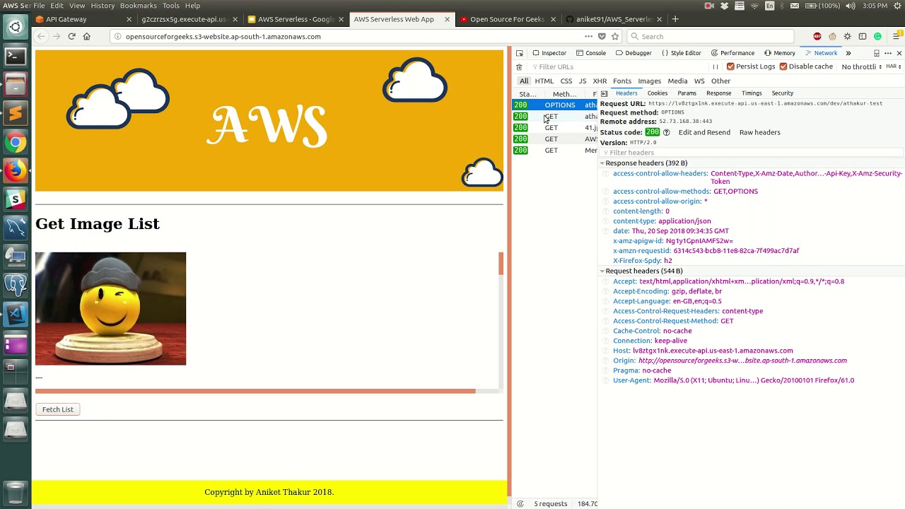
Task: Open status code help question-mark icon
Action: tap(666, 132)
